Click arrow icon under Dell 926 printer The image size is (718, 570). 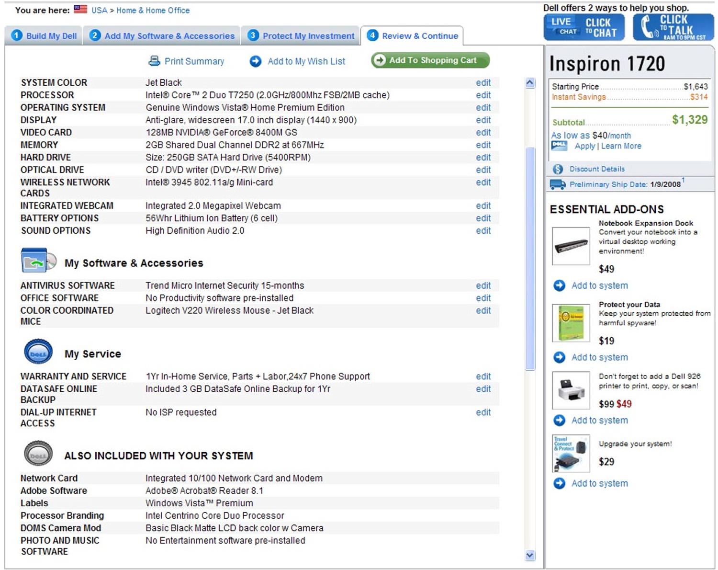pos(559,421)
